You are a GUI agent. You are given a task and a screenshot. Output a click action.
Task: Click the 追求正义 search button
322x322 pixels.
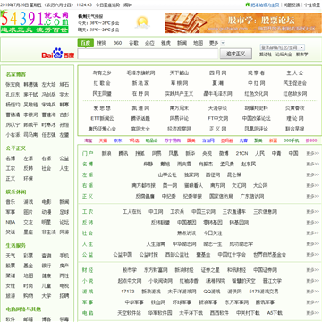coord(236,54)
